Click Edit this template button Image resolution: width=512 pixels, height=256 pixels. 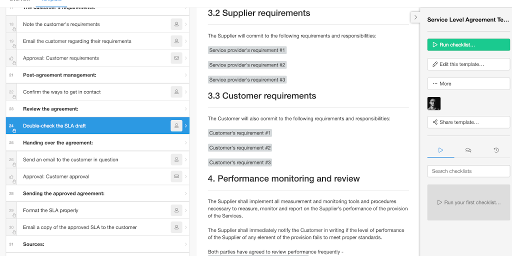pyautogui.click(x=468, y=64)
